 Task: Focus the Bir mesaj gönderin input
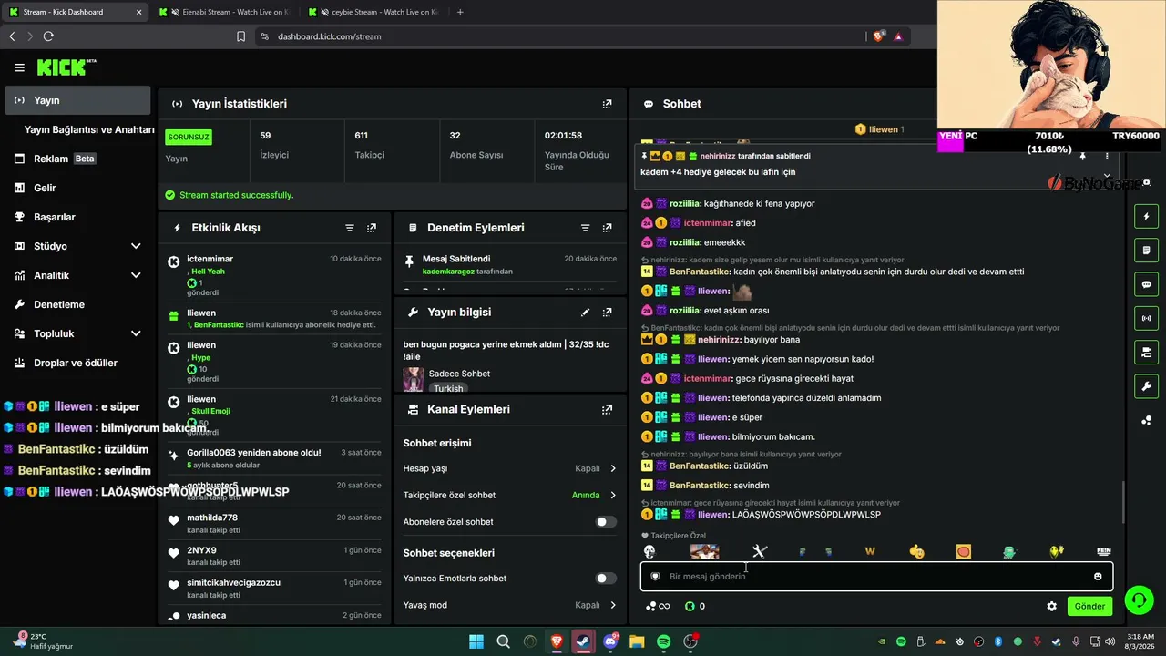coord(874,576)
